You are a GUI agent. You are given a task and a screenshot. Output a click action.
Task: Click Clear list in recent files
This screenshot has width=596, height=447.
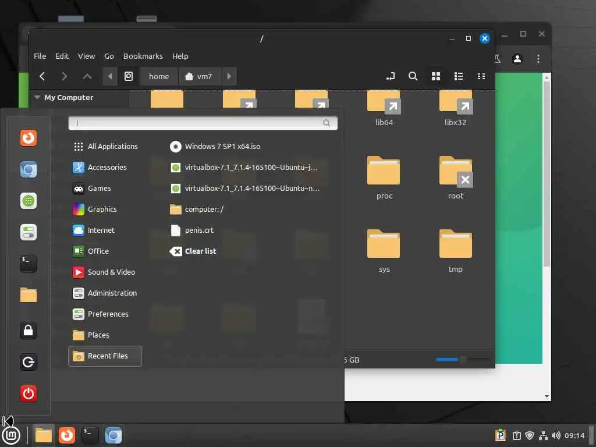(x=193, y=251)
